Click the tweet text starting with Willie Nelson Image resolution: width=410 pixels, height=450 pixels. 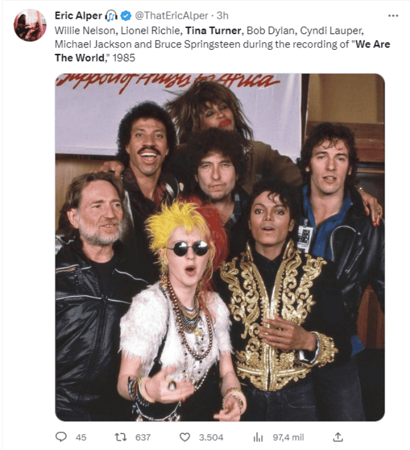click(223, 44)
